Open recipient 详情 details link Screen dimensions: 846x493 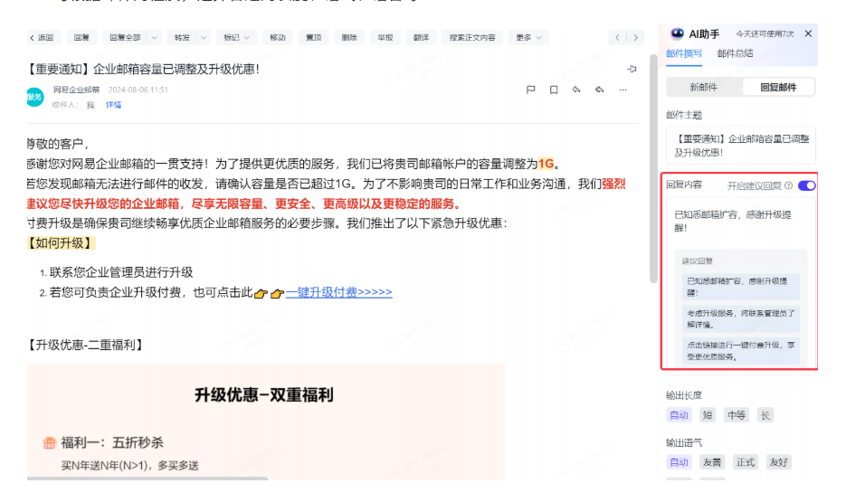[x=113, y=105]
